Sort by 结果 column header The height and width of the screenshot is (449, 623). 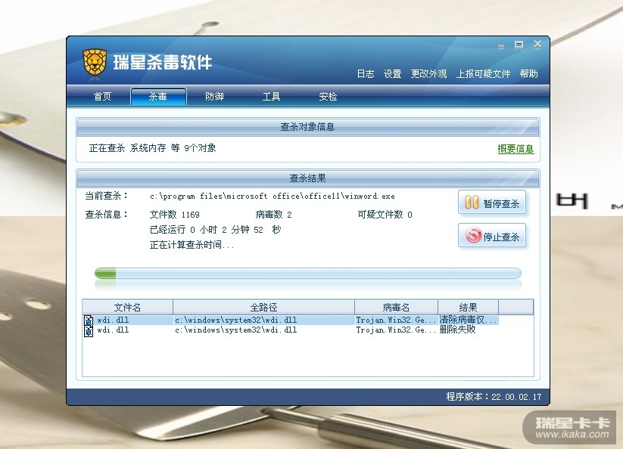[x=468, y=307]
